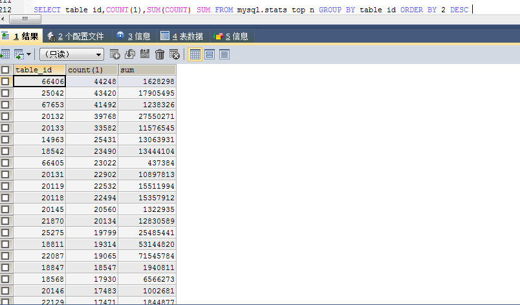Click the insert new row icon
This screenshot has height=305, width=520.
pyautogui.click(x=115, y=54)
